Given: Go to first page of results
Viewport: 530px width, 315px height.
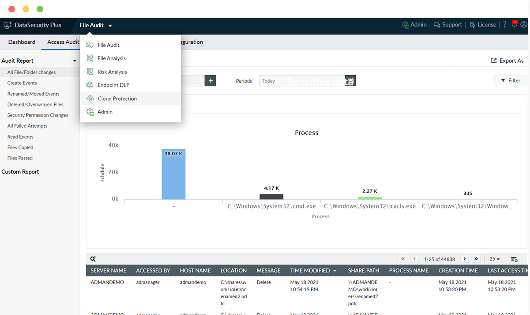Looking at the screenshot, I should click(403, 259).
